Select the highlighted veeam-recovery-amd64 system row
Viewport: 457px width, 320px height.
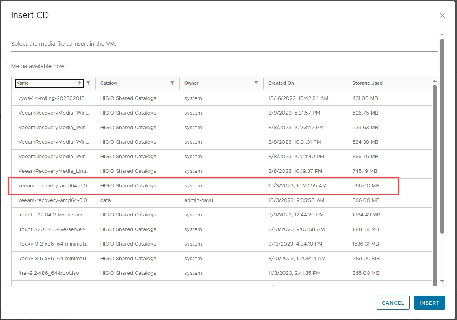point(54,186)
